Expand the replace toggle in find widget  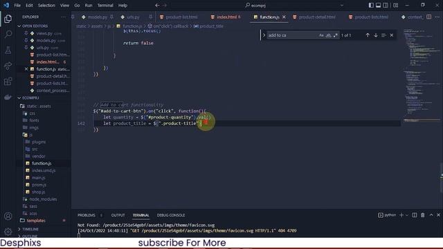click(x=264, y=35)
